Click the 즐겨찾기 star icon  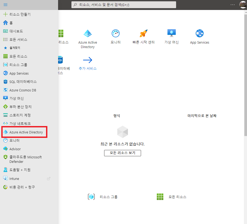point(5,48)
